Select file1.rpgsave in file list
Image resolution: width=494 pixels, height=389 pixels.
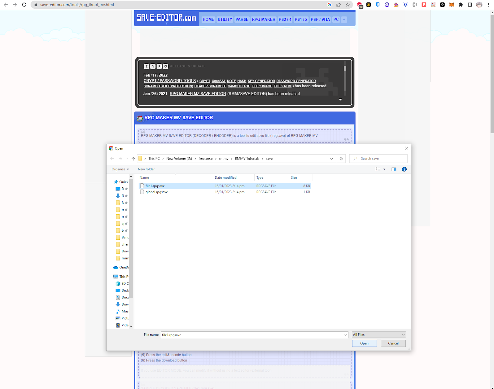click(225, 186)
